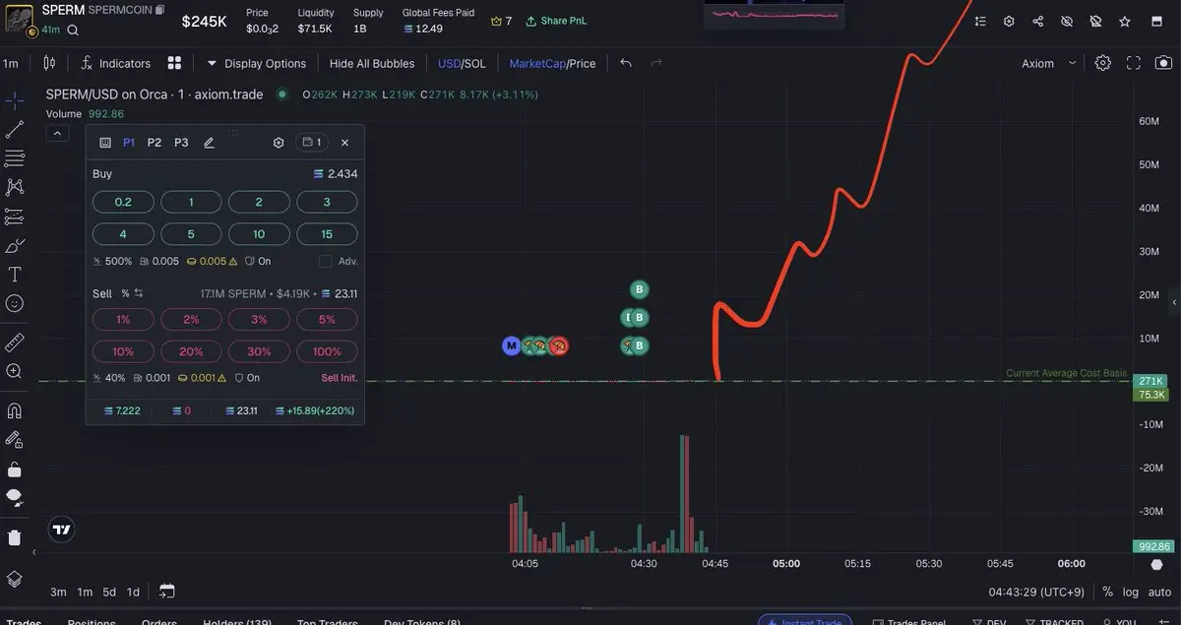The image size is (1181, 625).
Task: Select the ruler measure tool
Action: click(15, 342)
